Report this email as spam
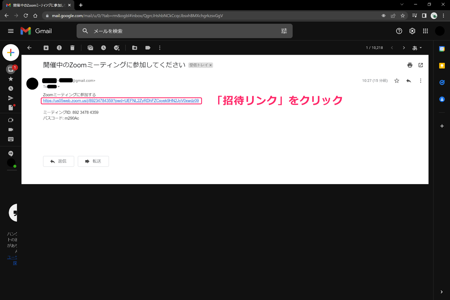 tap(59, 48)
